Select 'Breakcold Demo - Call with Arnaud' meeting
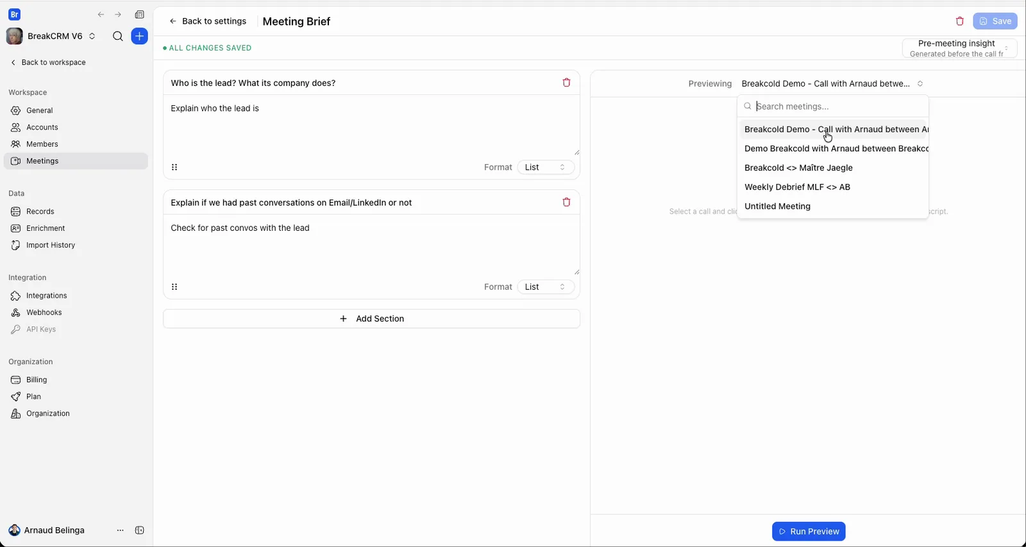This screenshot has height=547, width=1026. coord(833,130)
